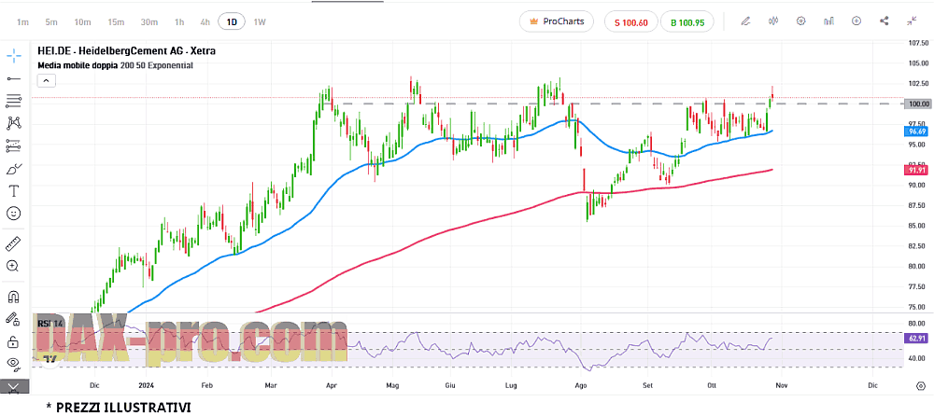Switch to 1m timeframe

[22, 22]
